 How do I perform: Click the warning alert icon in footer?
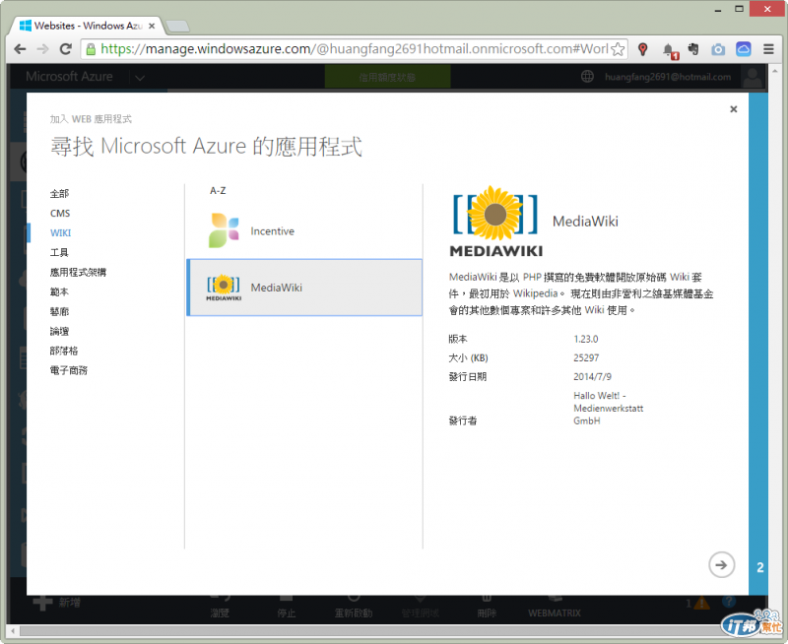tap(701, 603)
